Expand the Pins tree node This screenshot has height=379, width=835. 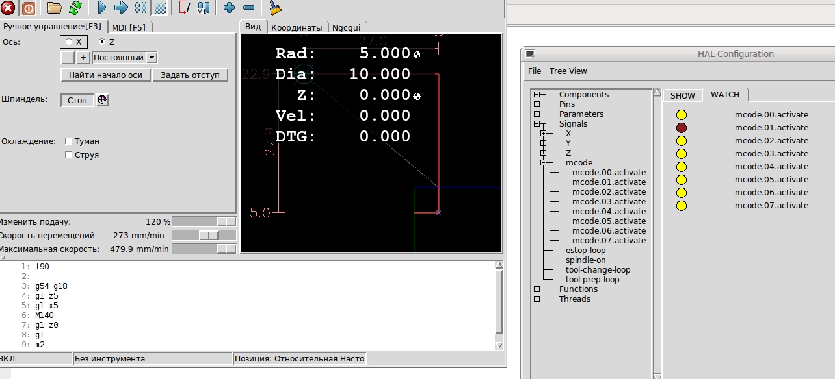537,104
